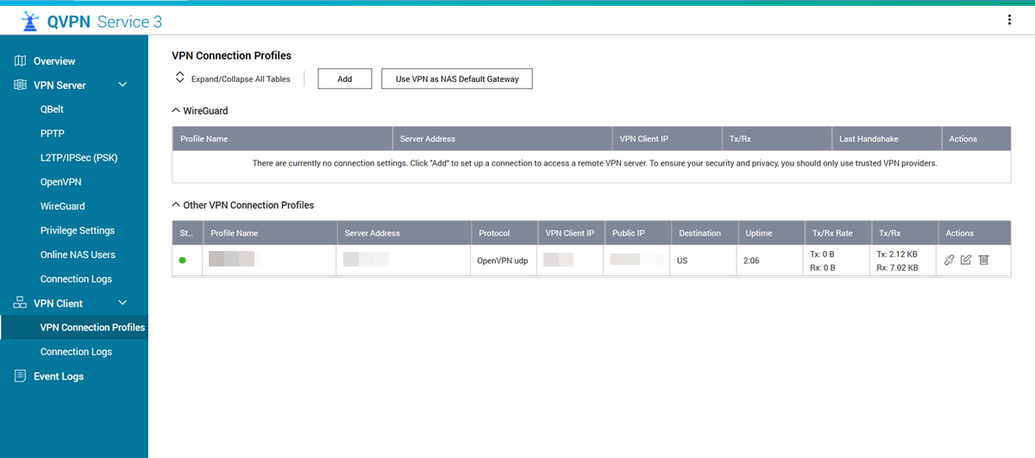The image size is (1035, 458).
Task: Open the three-dot more options menu
Action: click(x=1009, y=20)
